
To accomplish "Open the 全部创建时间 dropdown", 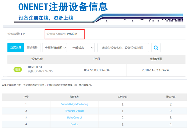I will [54, 48].
